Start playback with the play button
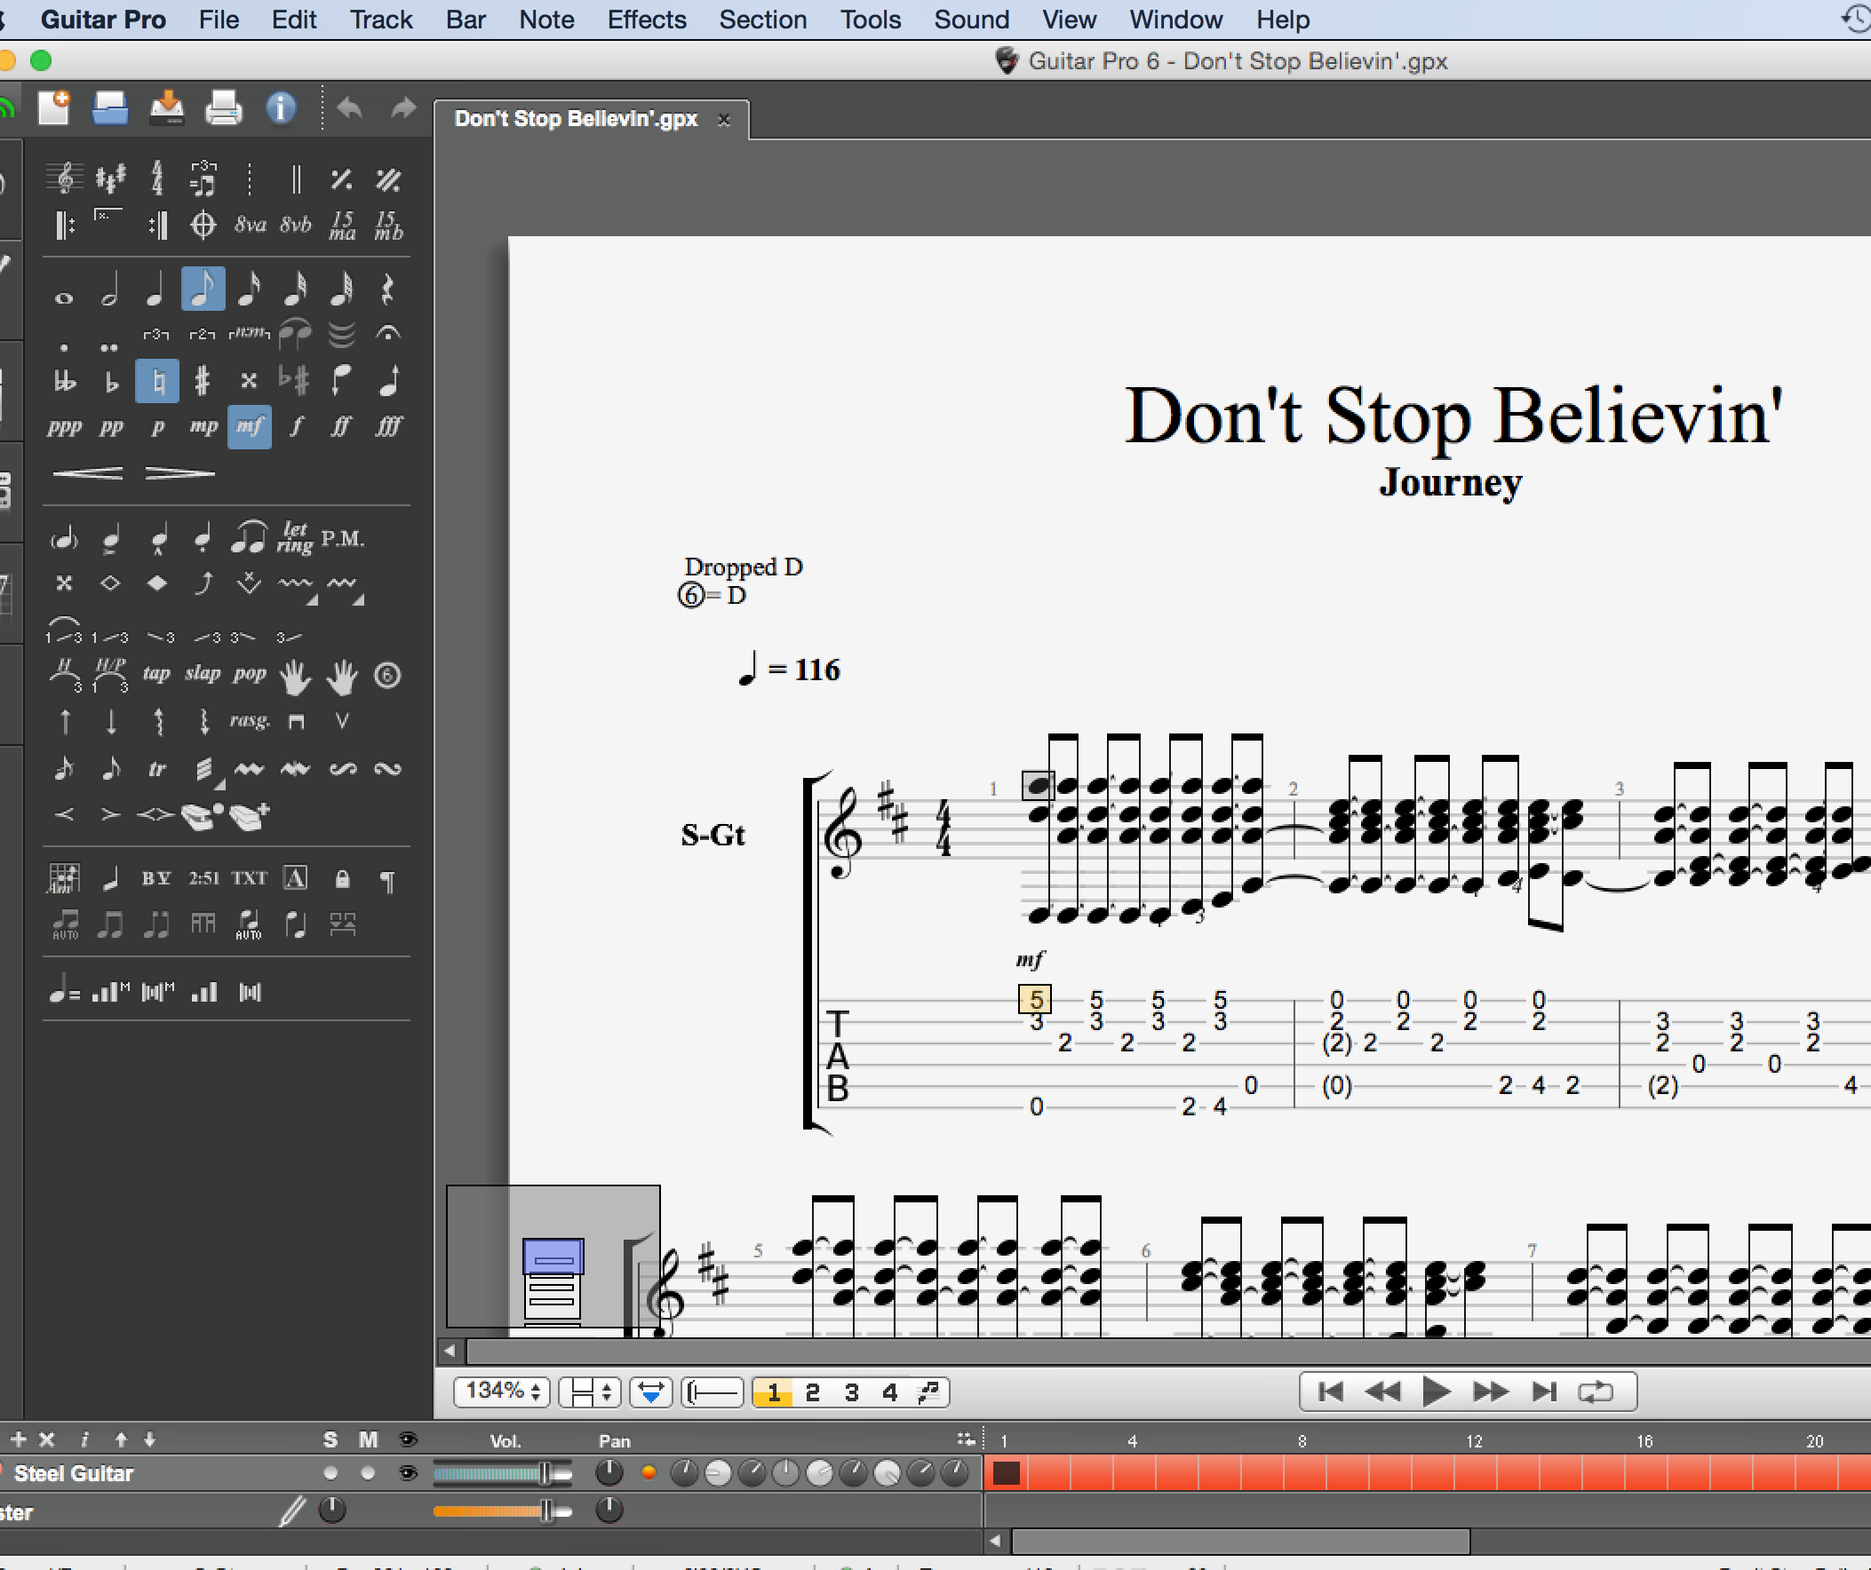1871x1570 pixels. tap(1435, 1391)
